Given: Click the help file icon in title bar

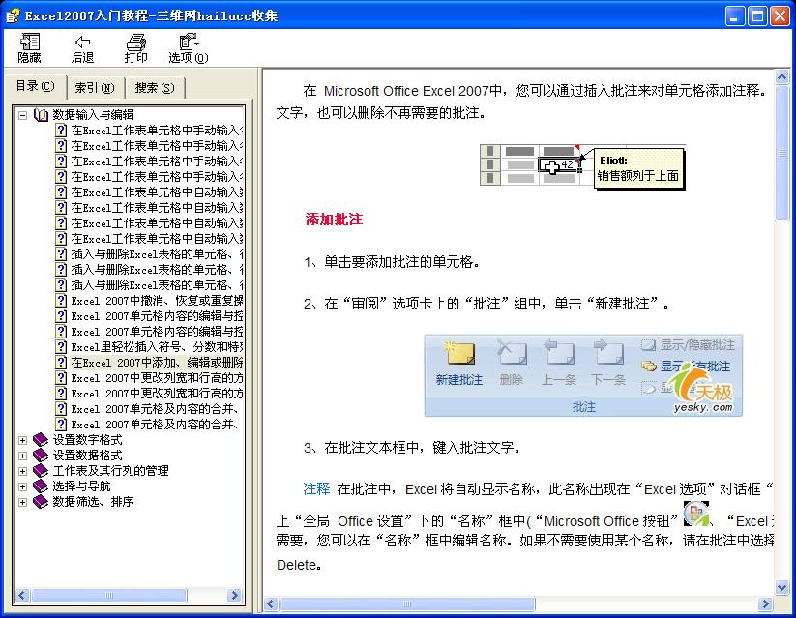Looking at the screenshot, I should coord(13,15).
